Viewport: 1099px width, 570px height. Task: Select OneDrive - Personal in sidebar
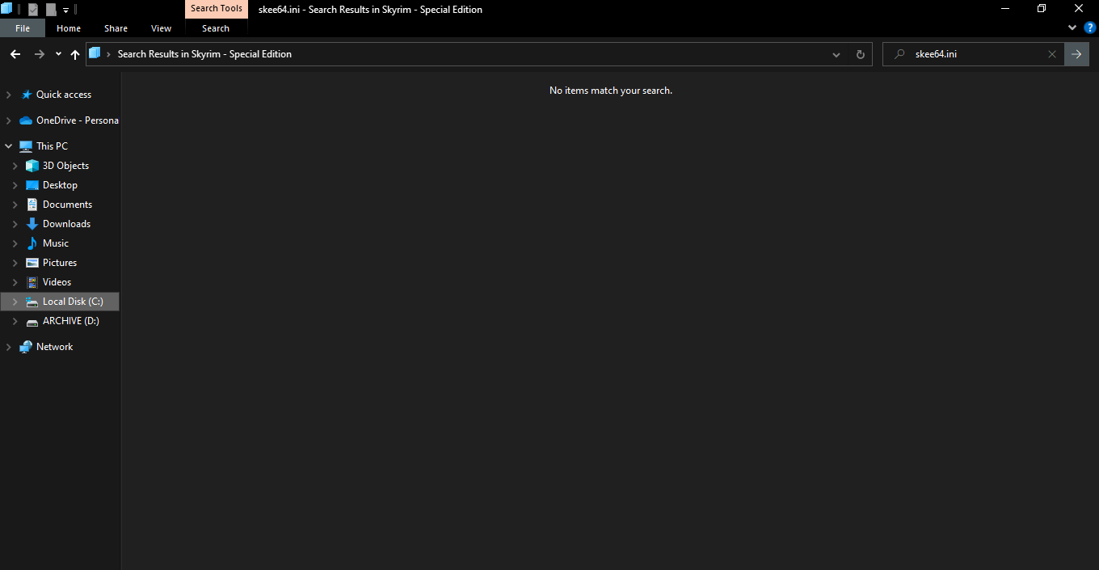[78, 120]
